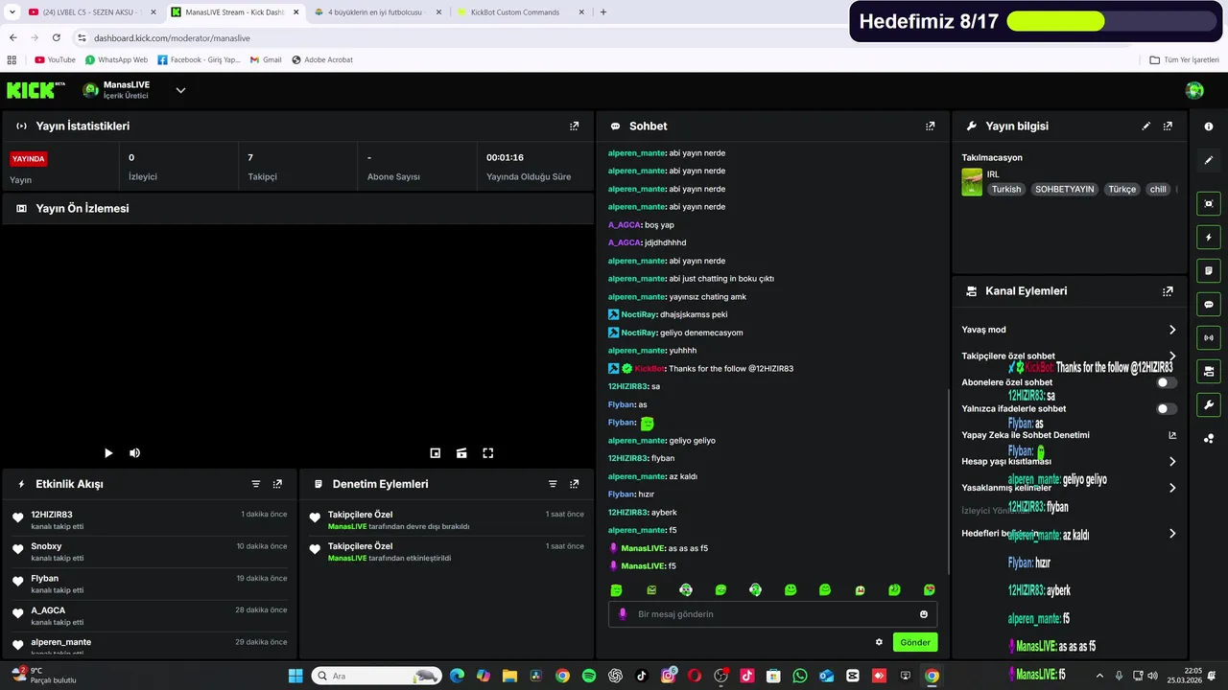Viewport: 1228px width, 690px height.
Task: Toggle the document log widget in sidebar
Action: pos(1209,270)
